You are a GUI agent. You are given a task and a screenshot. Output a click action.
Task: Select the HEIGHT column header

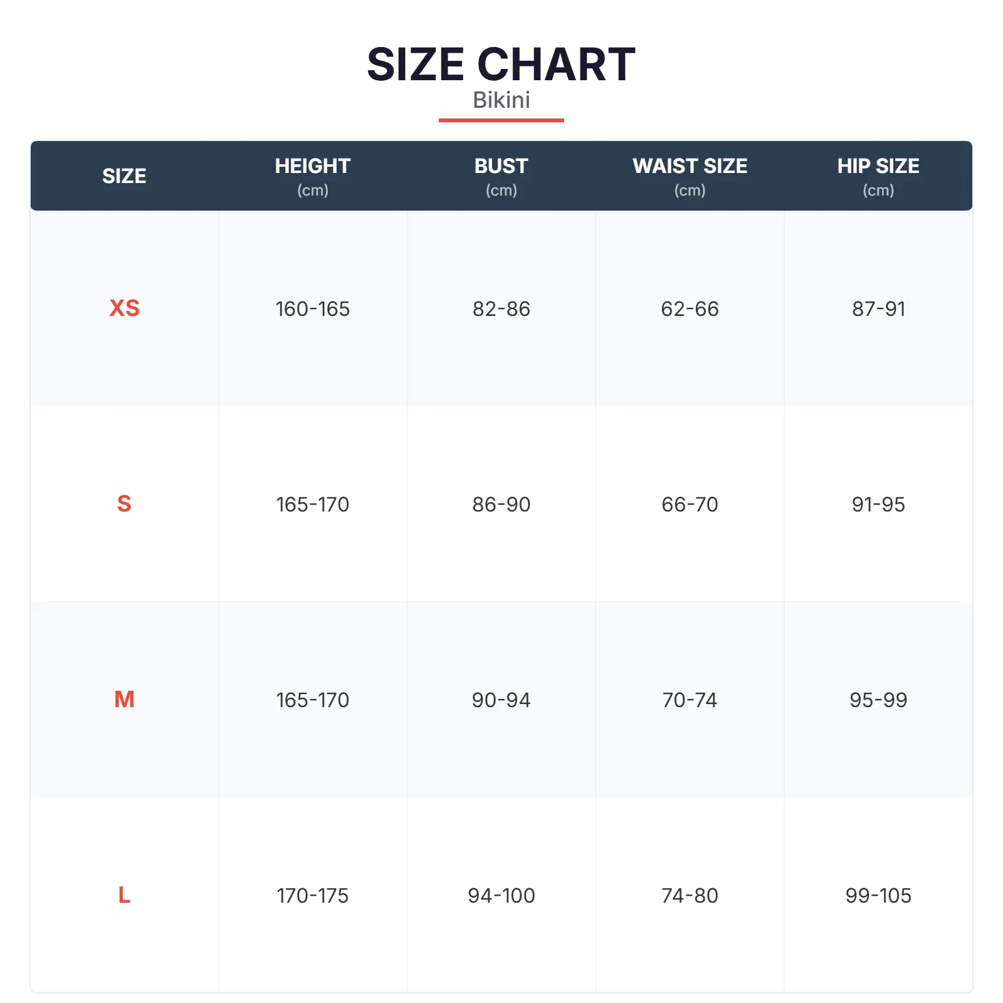point(312,167)
